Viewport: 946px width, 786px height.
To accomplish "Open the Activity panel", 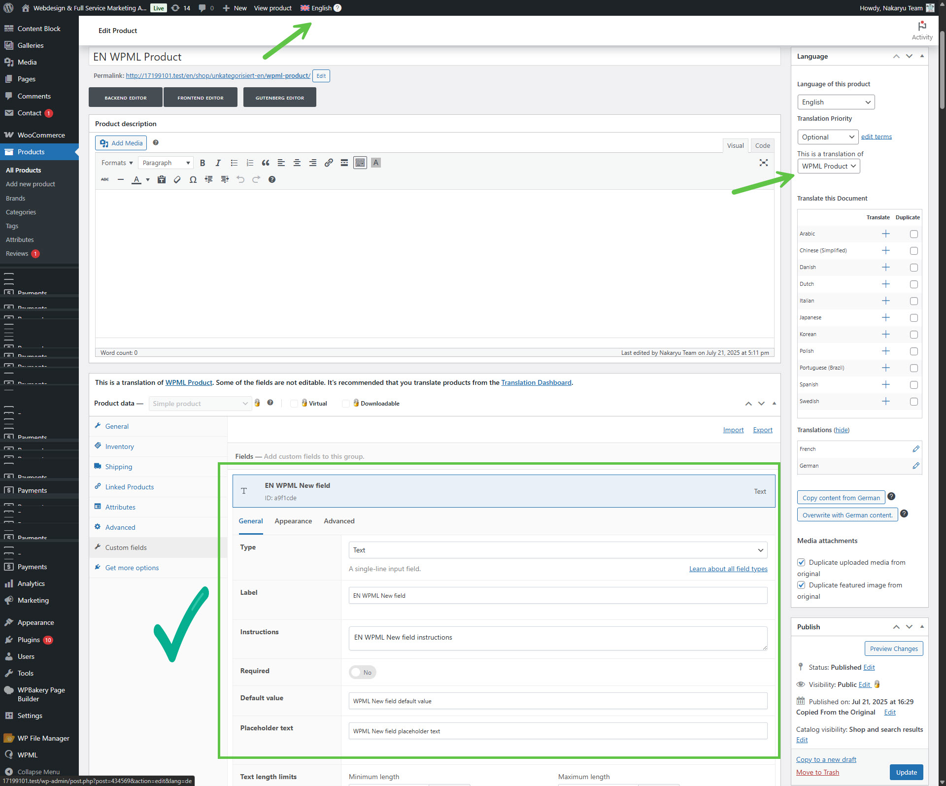I will [x=922, y=31].
